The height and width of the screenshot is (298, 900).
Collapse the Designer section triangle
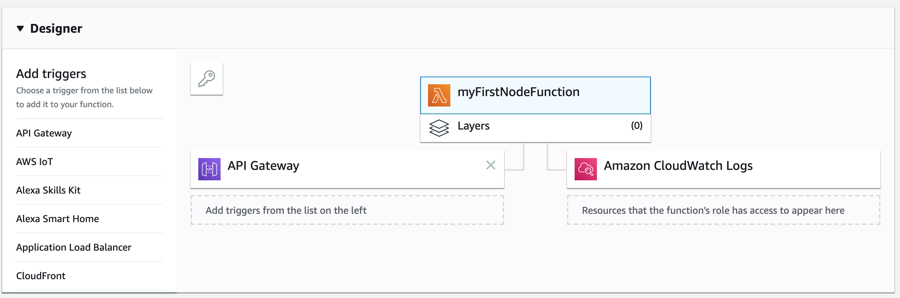pos(20,29)
